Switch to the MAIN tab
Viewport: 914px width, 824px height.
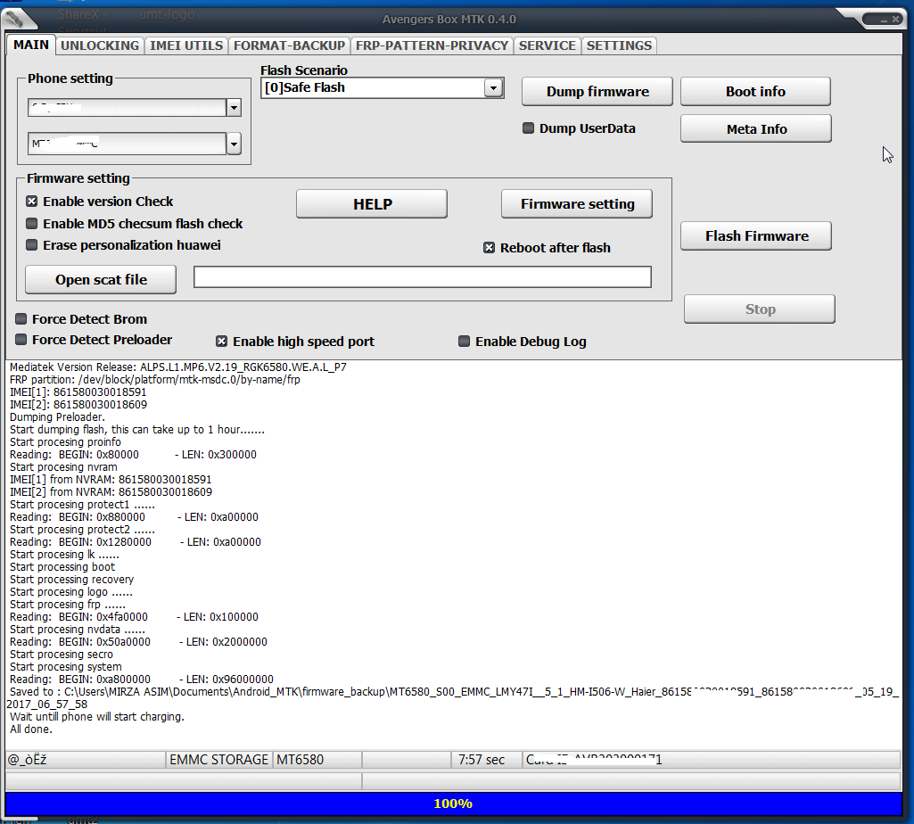tap(31, 45)
